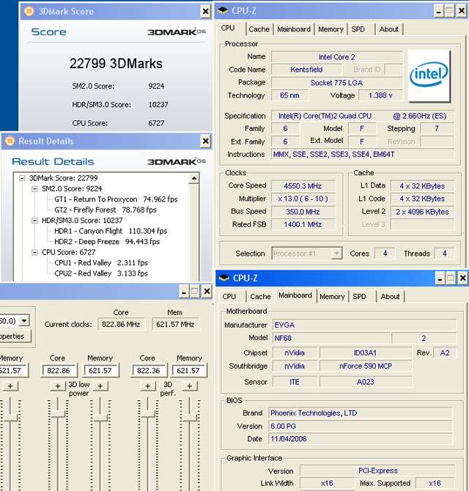This screenshot has width=469, height=491.
Task: Select the GT1 - Return To Proxycon row
Action: tap(116, 199)
